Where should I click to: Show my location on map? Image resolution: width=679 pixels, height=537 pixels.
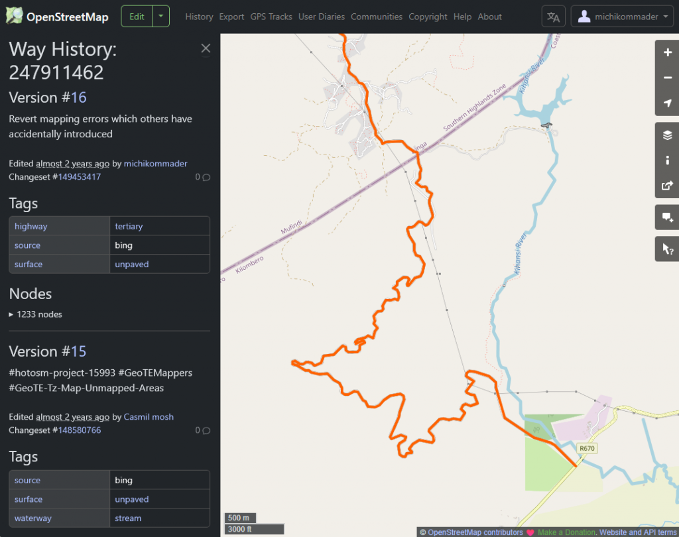coord(667,103)
